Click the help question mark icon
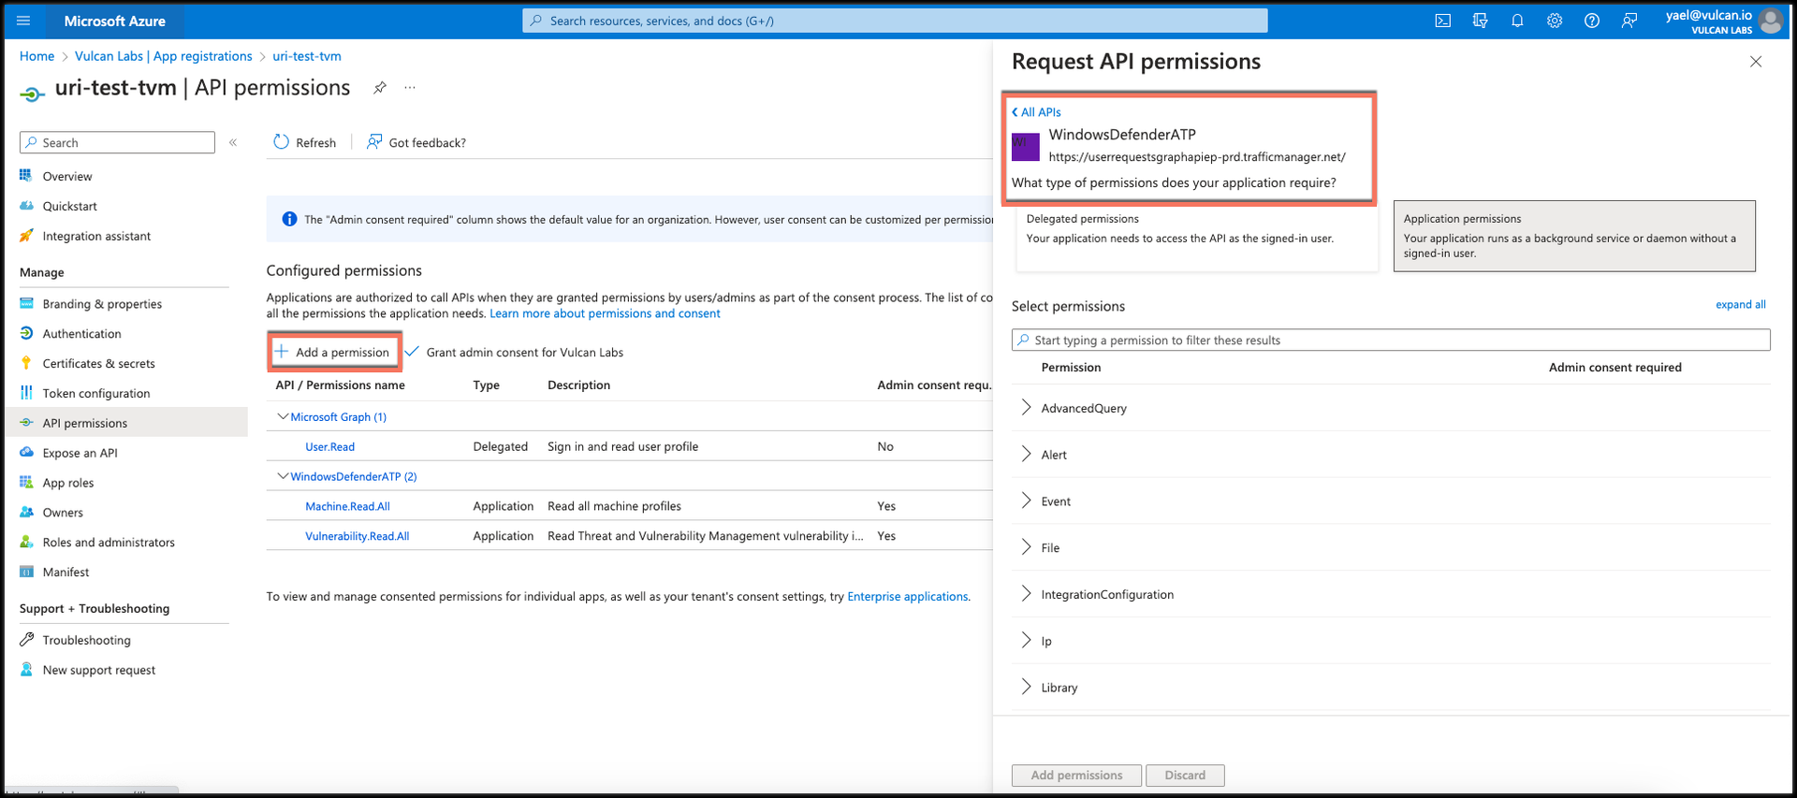Viewport: 1797px width, 798px height. (1591, 21)
